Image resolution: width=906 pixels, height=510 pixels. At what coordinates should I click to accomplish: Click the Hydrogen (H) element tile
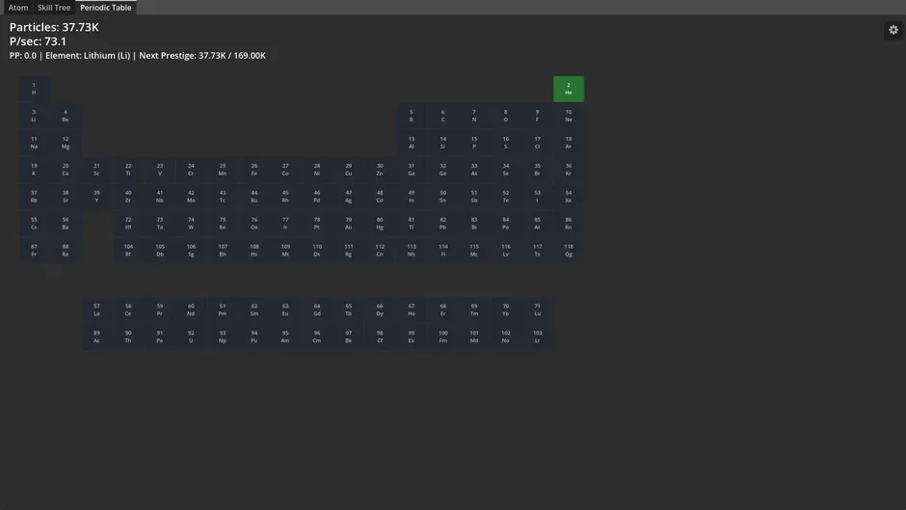click(x=34, y=89)
